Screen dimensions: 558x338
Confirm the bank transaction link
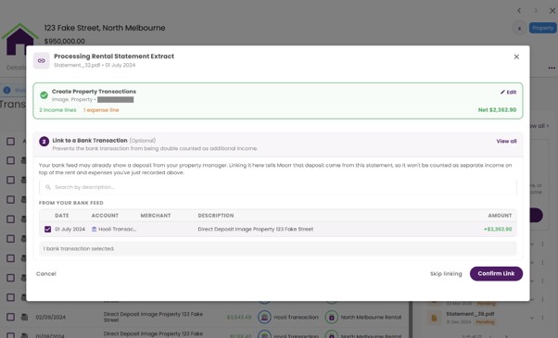tap(496, 274)
